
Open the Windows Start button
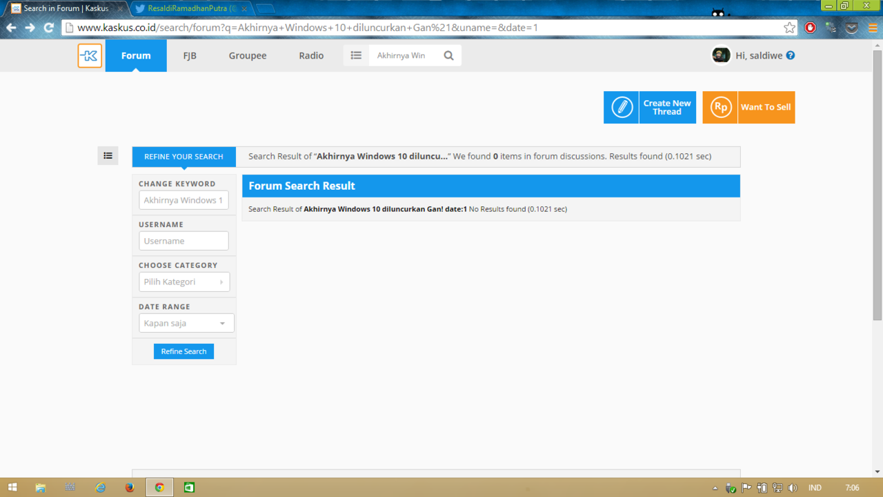tap(12, 487)
